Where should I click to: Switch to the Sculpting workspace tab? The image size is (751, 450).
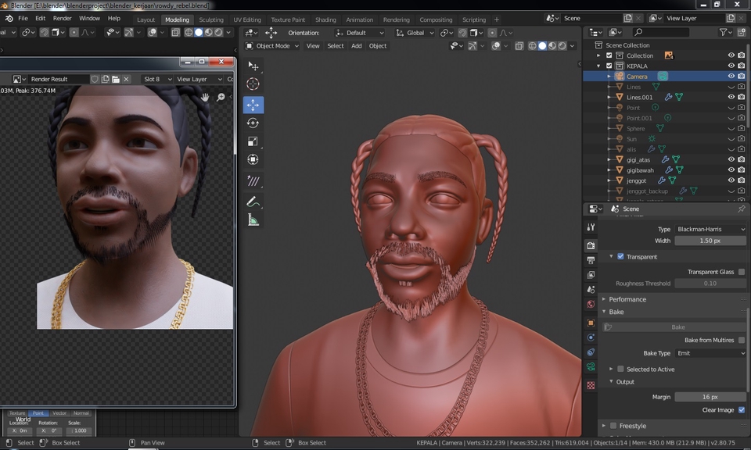click(x=210, y=20)
